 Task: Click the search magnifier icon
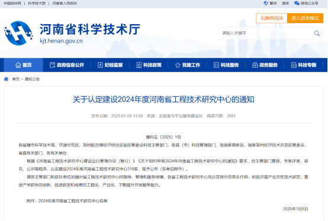[x=317, y=33]
